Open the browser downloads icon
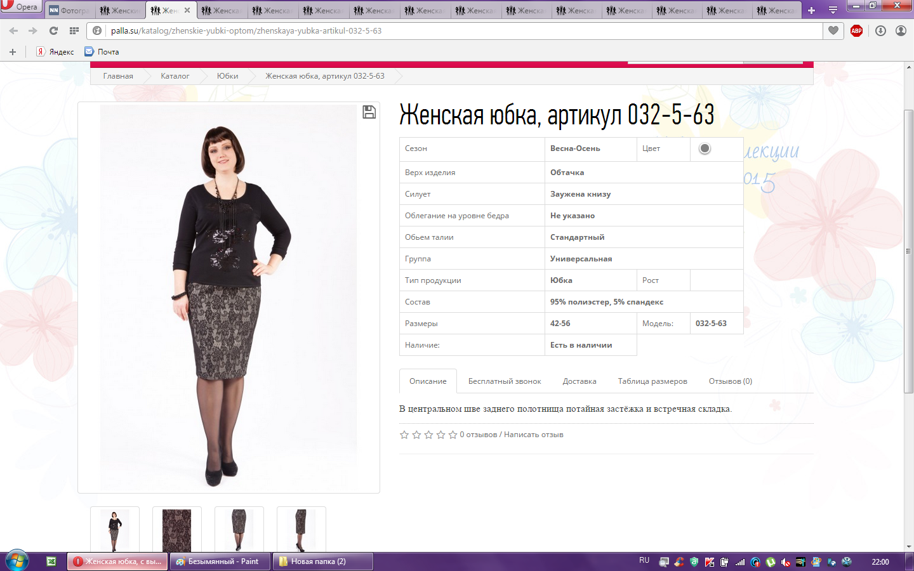The width and height of the screenshot is (914, 571). coord(880,30)
